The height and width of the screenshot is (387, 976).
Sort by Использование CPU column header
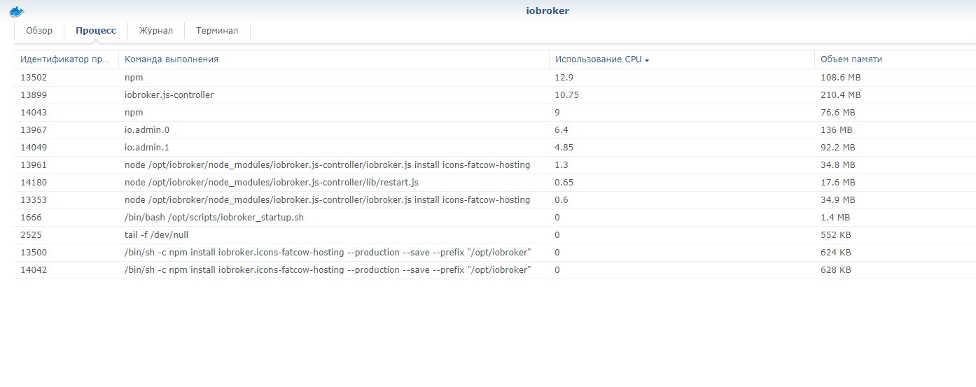point(681,59)
